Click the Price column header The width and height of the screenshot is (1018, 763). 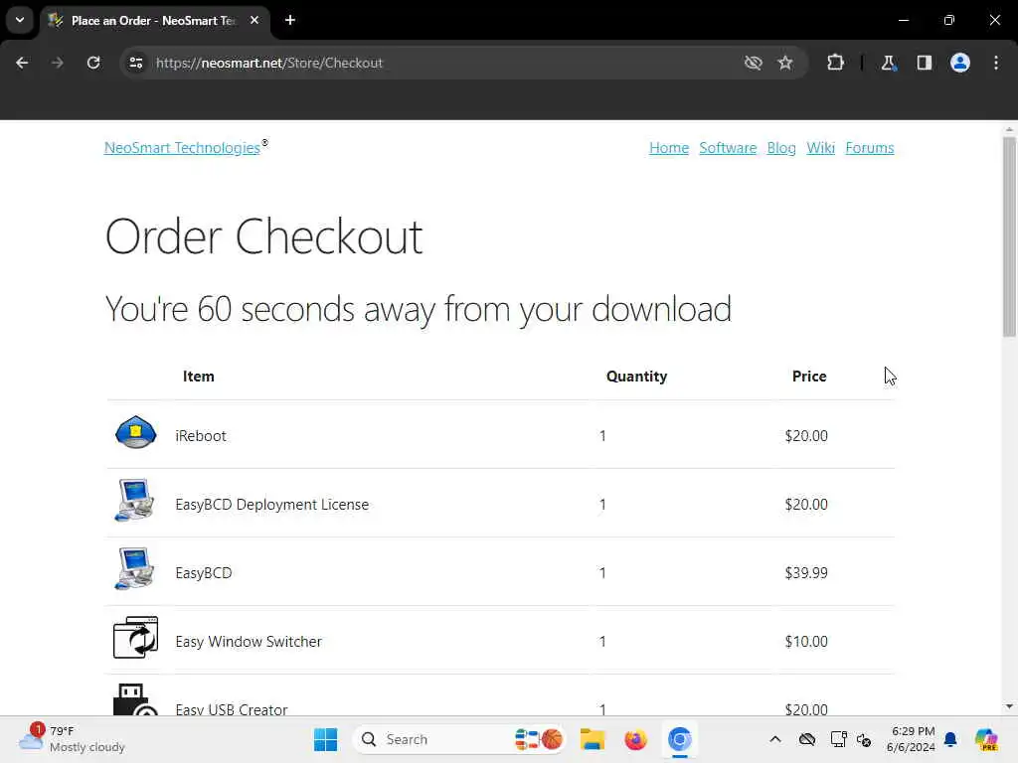click(809, 377)
